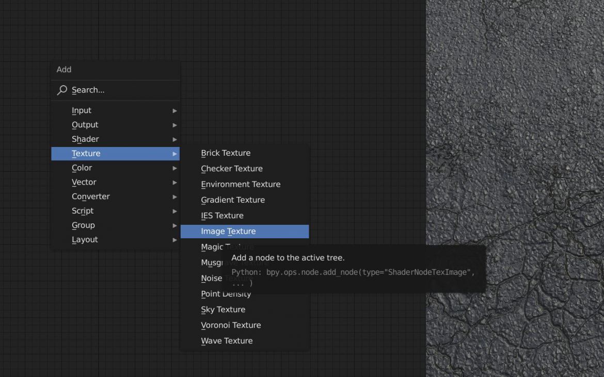This screenshot has width=604, height=377.
Task: Click the magnifying glass search icon
Action: pyautogui.click(x=62, y=90)
